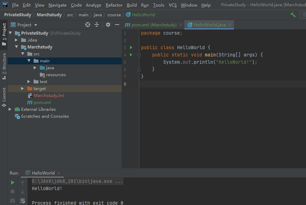This screenshot has width=306, height=205.
Task: Open the Project view dropdown
Action: coord(36,25)
